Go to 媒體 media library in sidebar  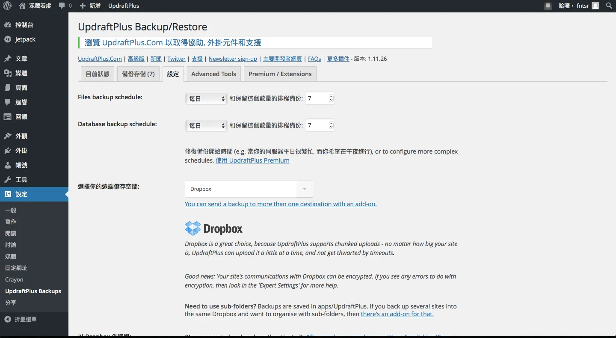coord(21,73)
